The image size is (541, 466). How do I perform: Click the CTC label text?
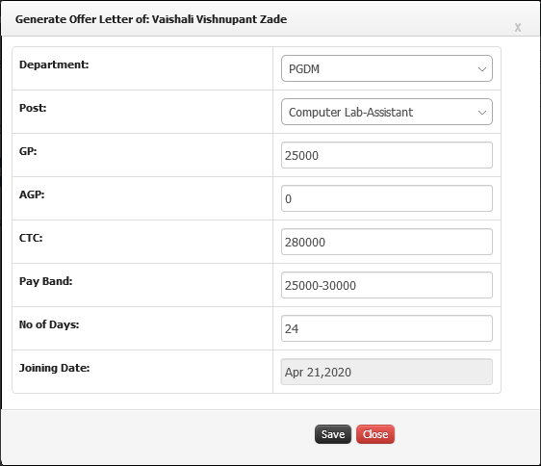coord(31,238)
